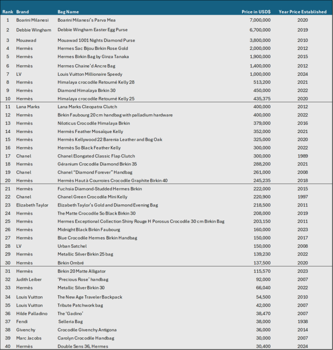Select 'Precious Rose' handbag cell
This screenshot has width=333, height=350.
tap(83, 280)
